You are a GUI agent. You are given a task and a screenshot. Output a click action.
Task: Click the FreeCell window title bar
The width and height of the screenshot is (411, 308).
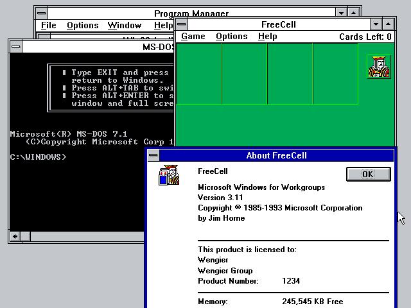(278, 24)
